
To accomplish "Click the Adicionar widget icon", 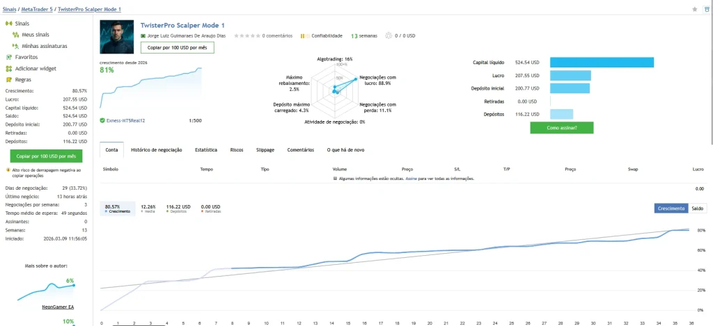I will (8, 69).
